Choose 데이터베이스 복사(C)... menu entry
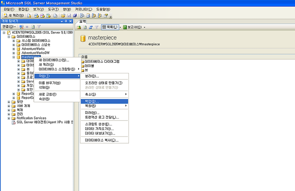Image resolution: width=295 pixels, height=191 pixels. 104,140
